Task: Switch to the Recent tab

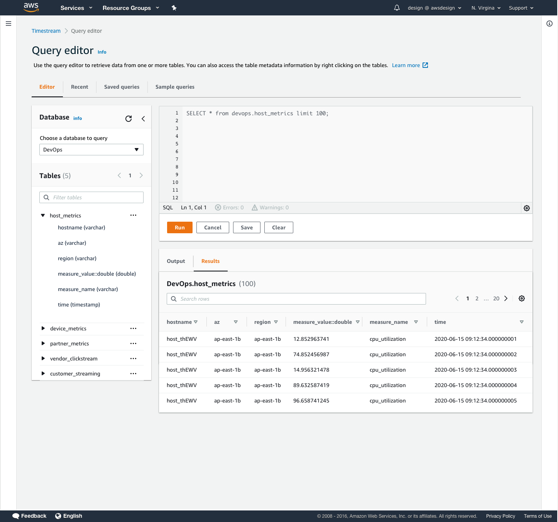Action: [79, 87]
